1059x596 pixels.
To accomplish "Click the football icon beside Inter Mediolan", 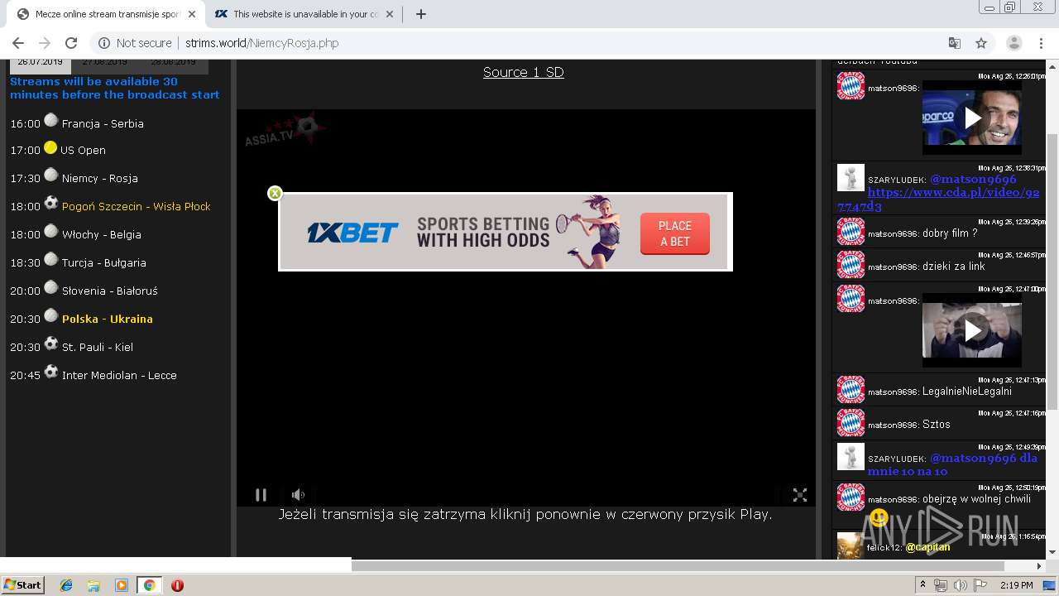I will pos(51,372).
